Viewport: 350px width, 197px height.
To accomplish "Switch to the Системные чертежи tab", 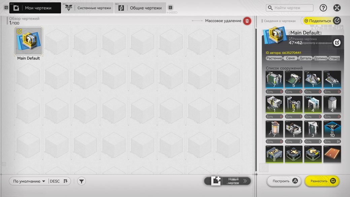I will [x=88, y=8].
